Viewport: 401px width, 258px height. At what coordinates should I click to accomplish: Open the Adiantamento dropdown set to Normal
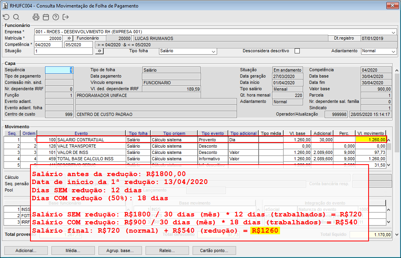[x=393, y=51]
